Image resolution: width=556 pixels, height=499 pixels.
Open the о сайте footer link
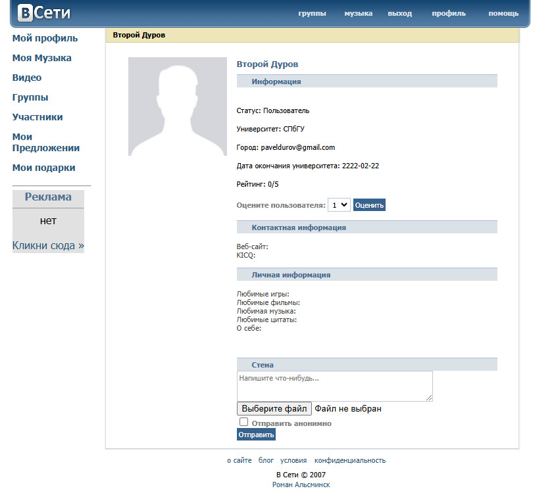240,460
